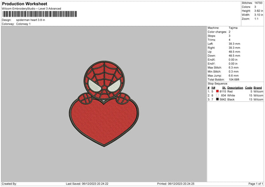265x187 pixels.
Task: Click the 'Description' column header
Action: 235,88
